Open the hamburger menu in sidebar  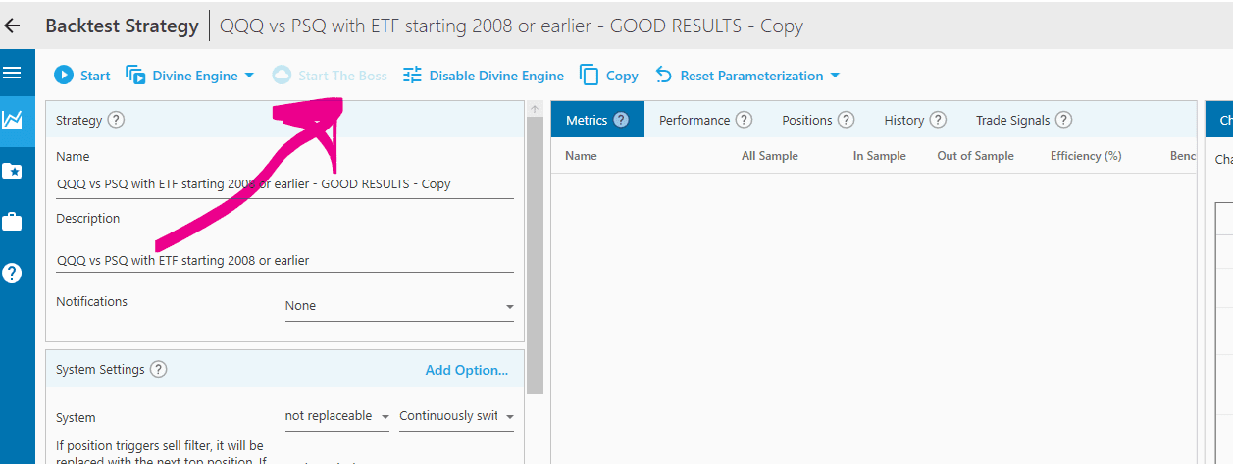click(12, 74)
